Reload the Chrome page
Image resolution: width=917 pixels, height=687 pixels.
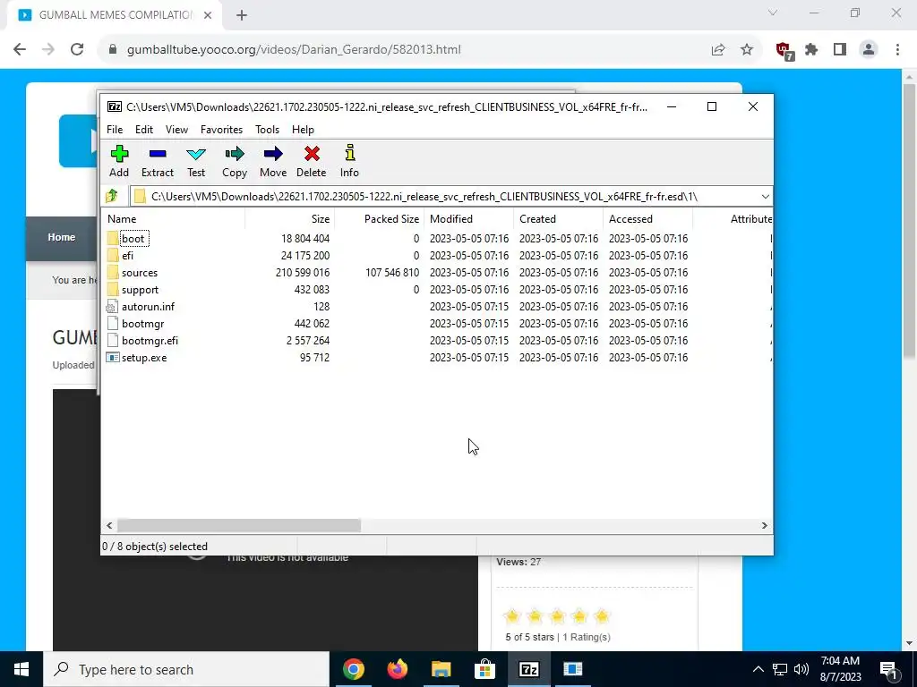point(77,50)
